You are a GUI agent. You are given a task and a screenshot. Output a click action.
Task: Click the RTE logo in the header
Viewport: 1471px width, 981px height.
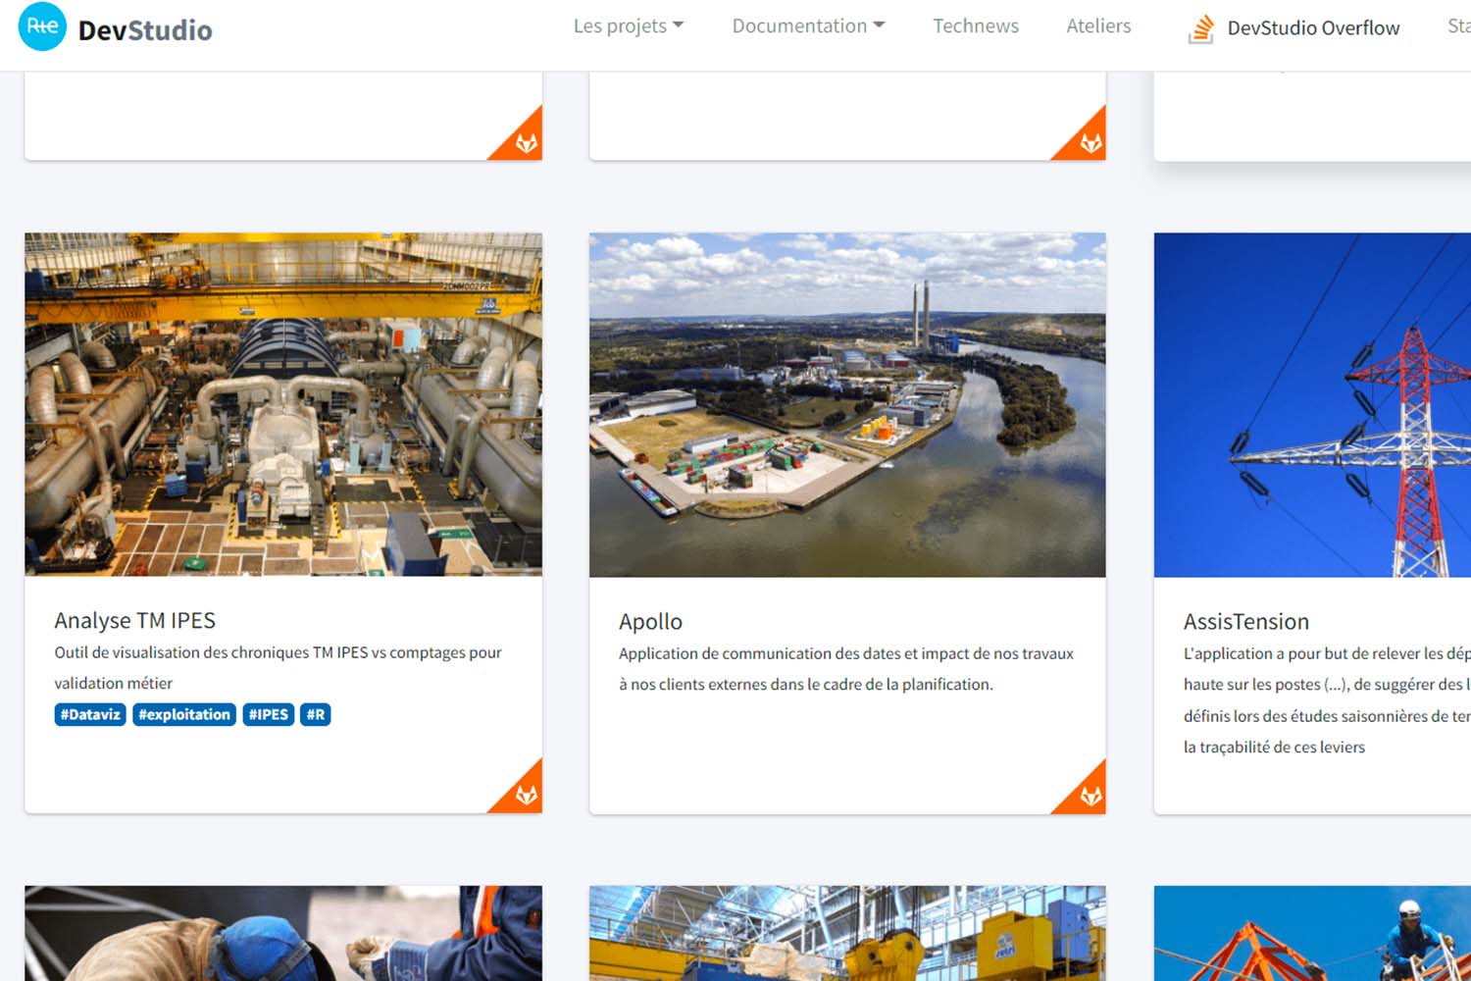42,26
